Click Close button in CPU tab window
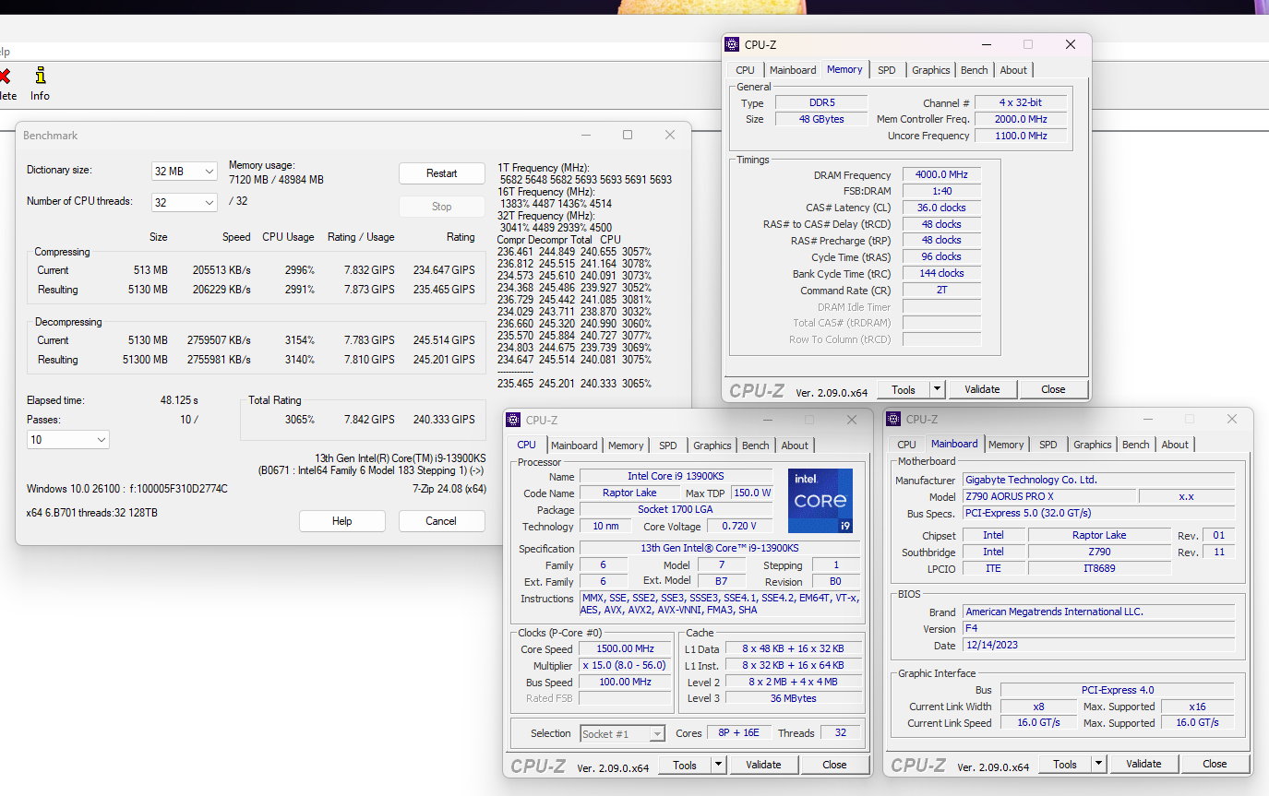Viewport: 1269px width, 796px height. pyautogui.click(x=834, y=765)
